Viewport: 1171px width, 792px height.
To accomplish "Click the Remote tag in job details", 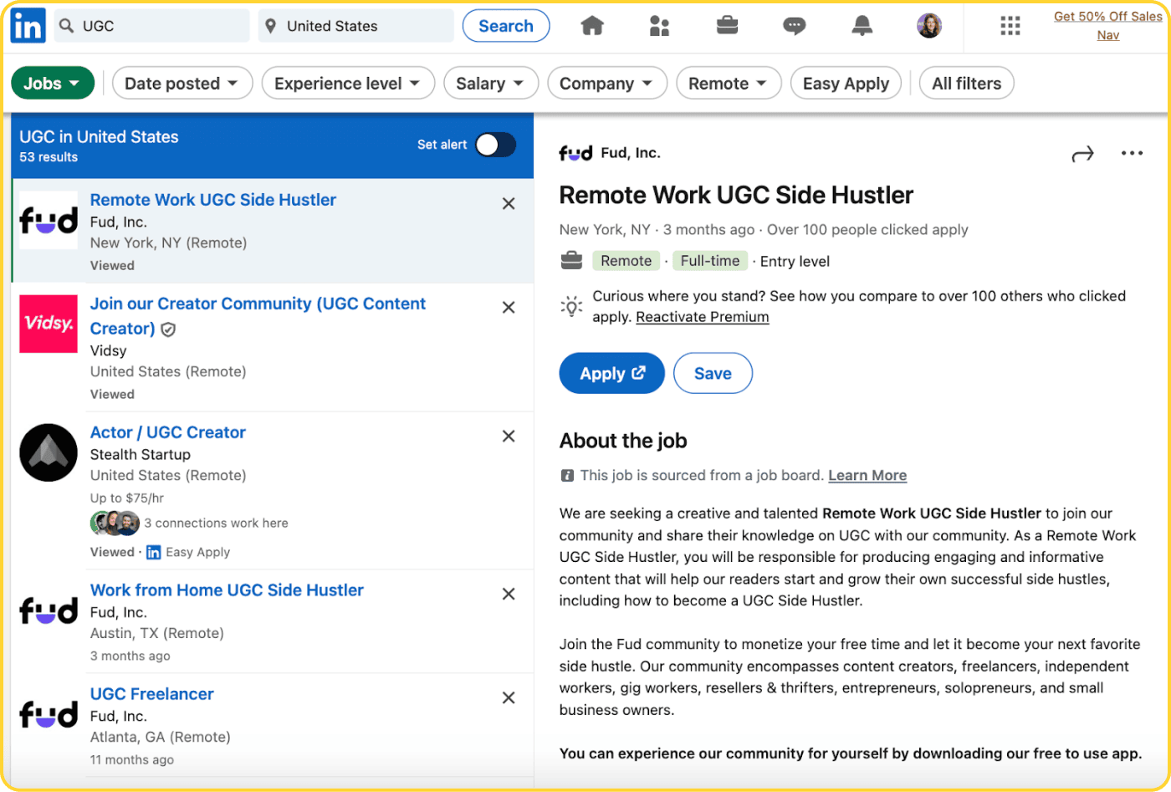I will tap(626, 261).
